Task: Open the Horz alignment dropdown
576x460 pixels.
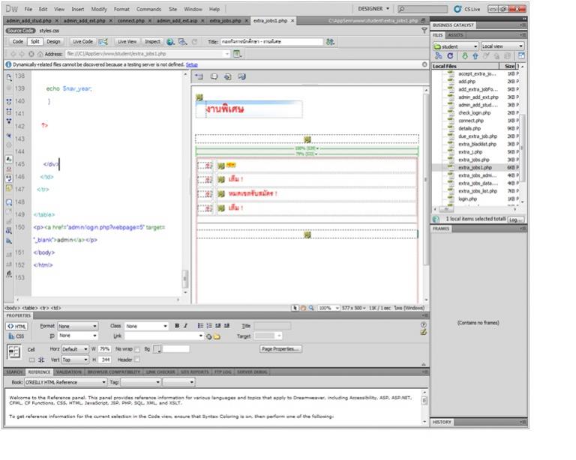Action: click(75, 349)
